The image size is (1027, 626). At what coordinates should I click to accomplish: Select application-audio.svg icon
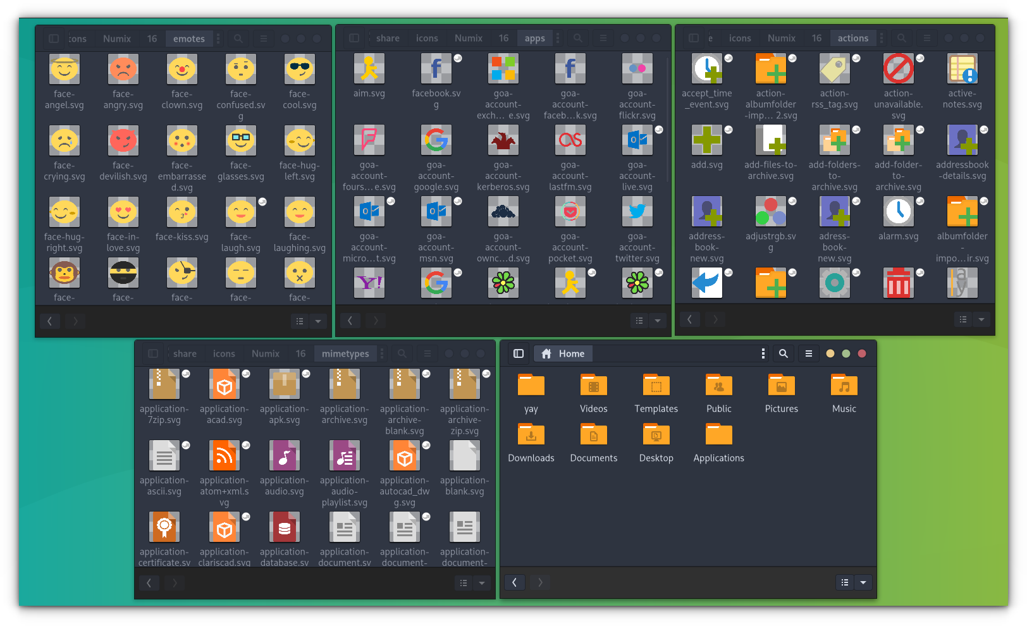tap(285, 456)
